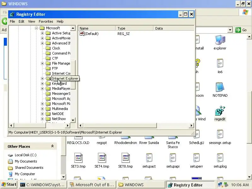252x189 pixels.
Task: Click the REG_SZ type cell
Action: pos(123,34)
